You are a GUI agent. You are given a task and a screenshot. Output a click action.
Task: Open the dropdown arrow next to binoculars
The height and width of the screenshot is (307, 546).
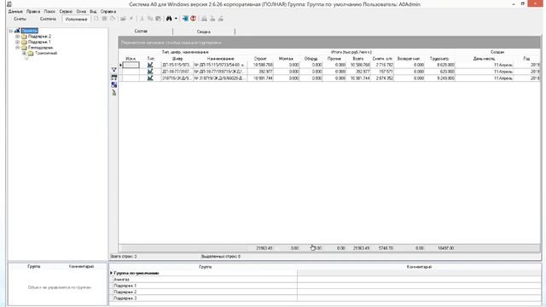(176, 19)
